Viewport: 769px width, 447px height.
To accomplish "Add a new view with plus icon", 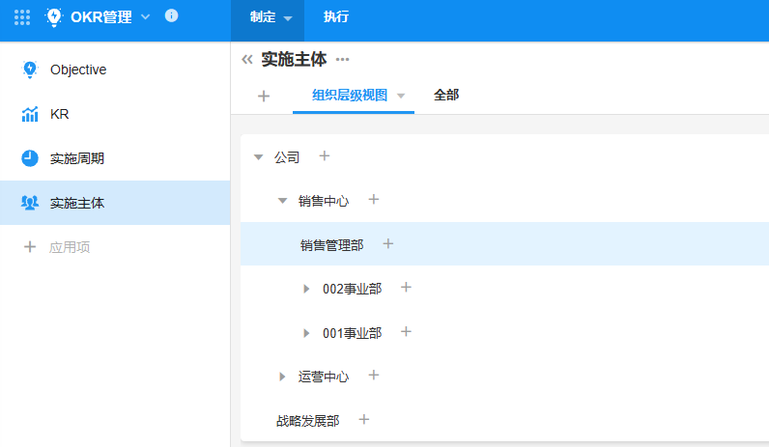I will (x=264, y=96).
